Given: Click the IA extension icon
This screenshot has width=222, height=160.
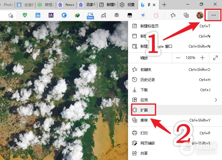Looking at the screenshot, I should [x=51, y=15].
